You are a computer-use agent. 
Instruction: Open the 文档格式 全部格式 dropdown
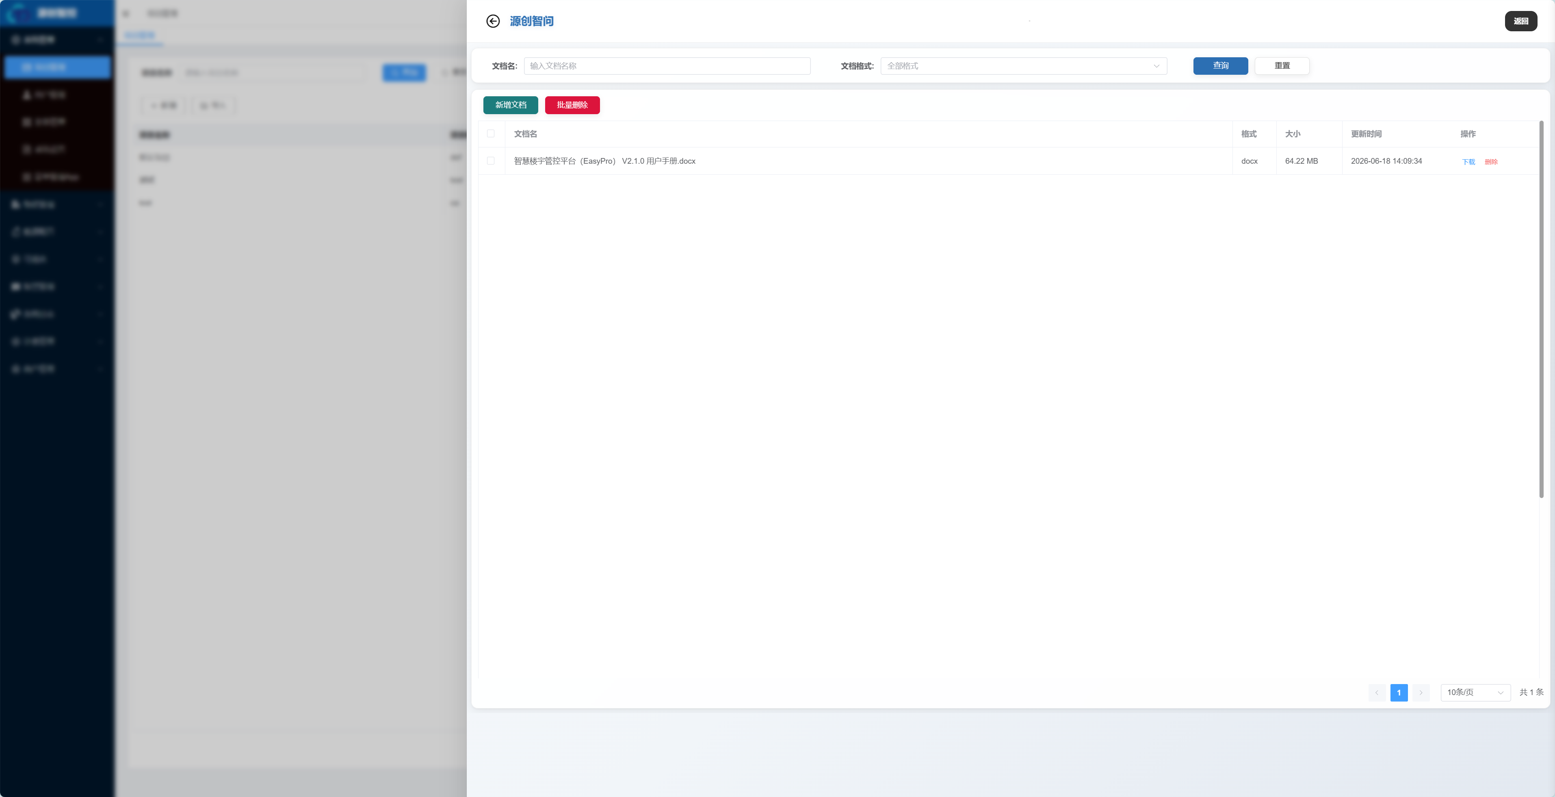pyautogui.click(x=1023, y=66)
